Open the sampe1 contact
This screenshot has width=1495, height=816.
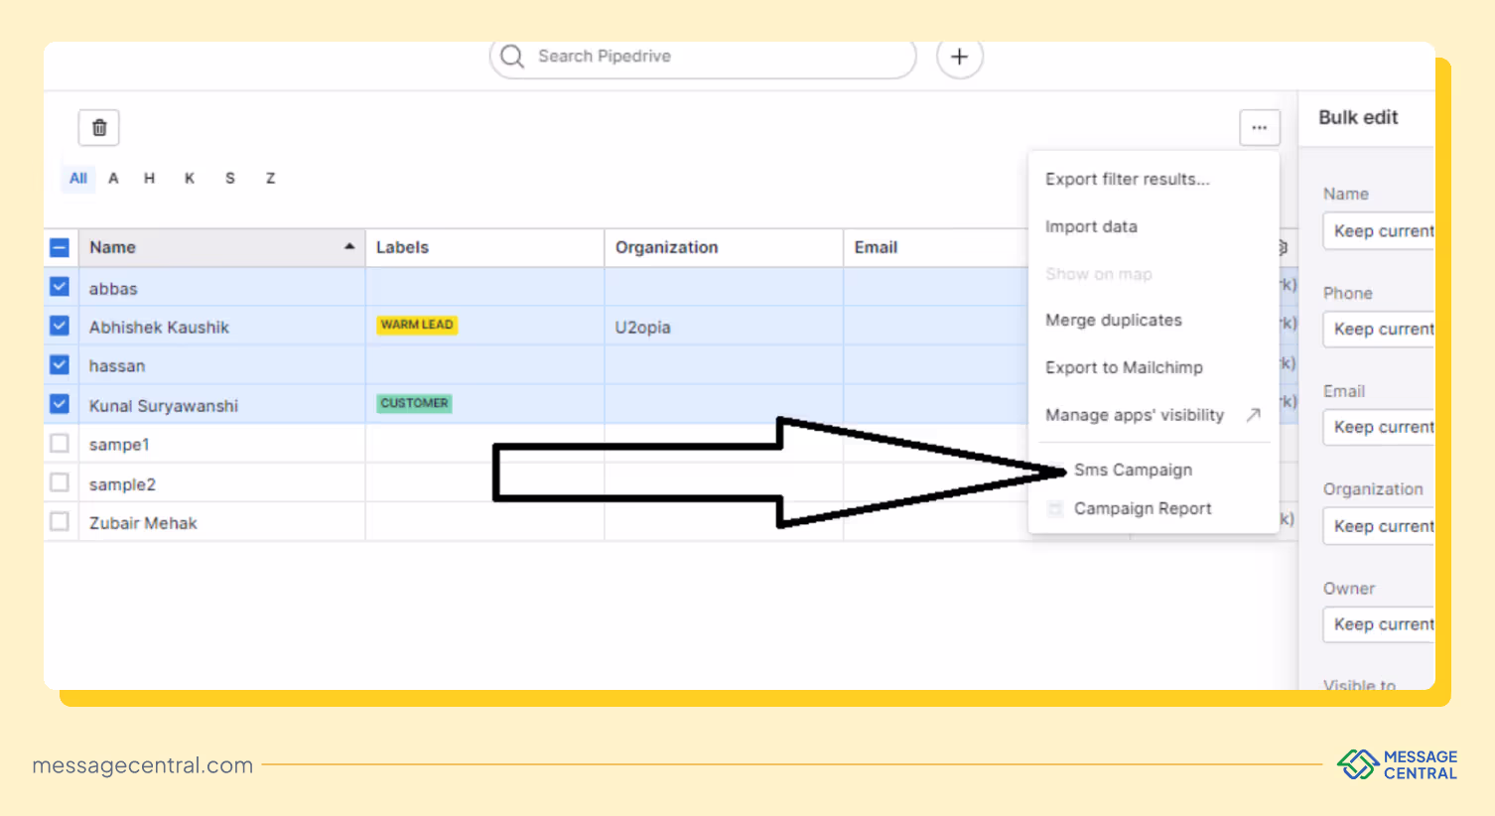[x=119, y=445]
